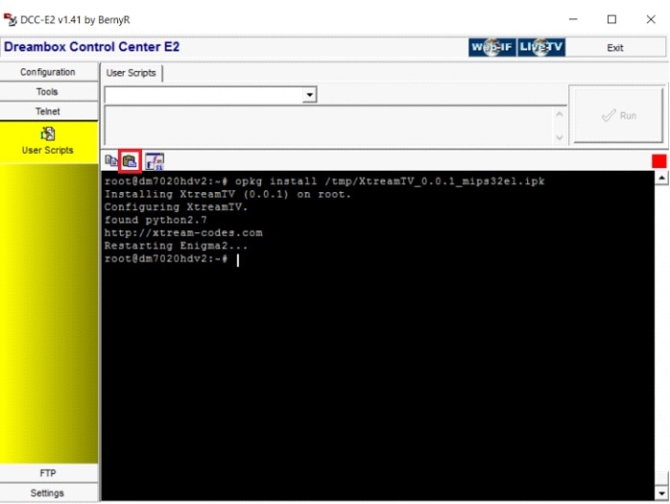Click the copy terminal text icon

[x=111, y=160]
